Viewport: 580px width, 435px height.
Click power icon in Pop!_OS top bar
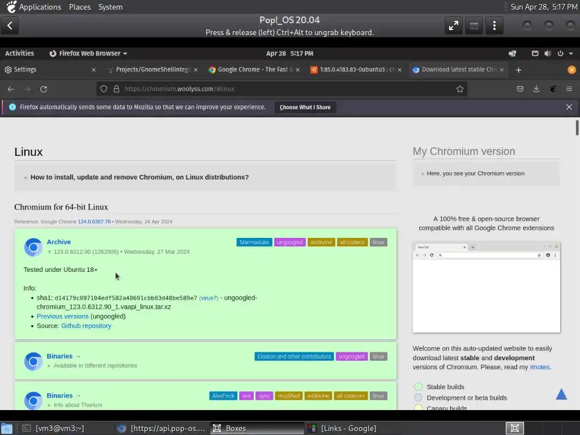560,53
